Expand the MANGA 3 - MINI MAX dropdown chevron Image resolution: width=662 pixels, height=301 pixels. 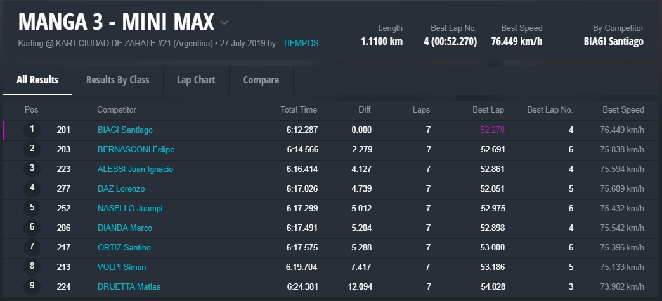[224, 23]
